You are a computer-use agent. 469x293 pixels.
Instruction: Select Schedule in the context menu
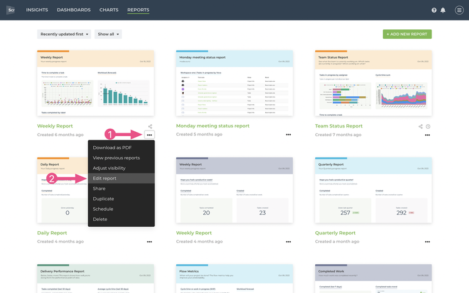click(121, 209)
